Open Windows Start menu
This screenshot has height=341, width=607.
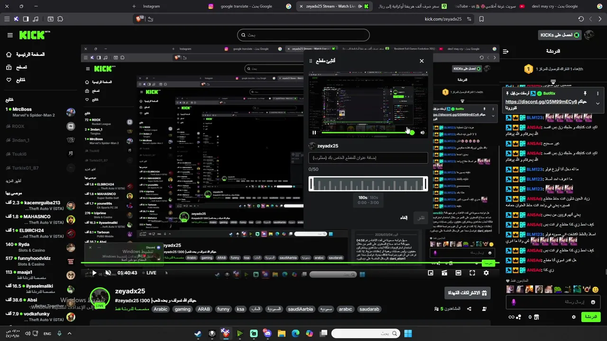tap(408, 333)
